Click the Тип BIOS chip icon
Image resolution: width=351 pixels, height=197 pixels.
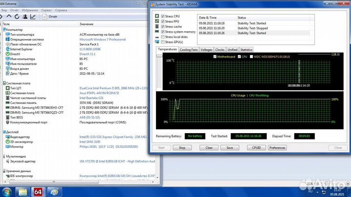[8, 118]
